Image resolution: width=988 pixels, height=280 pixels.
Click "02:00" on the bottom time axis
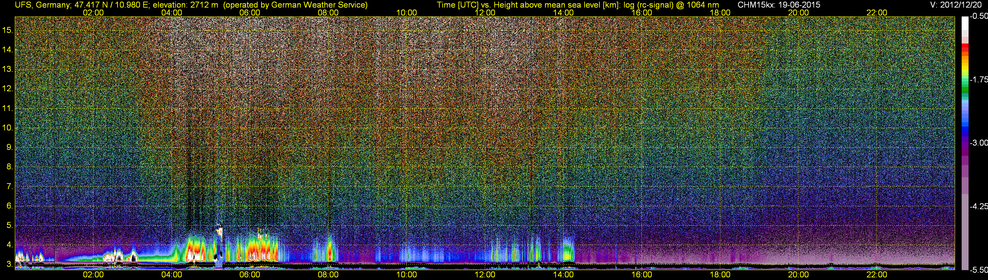click(93, 275)
